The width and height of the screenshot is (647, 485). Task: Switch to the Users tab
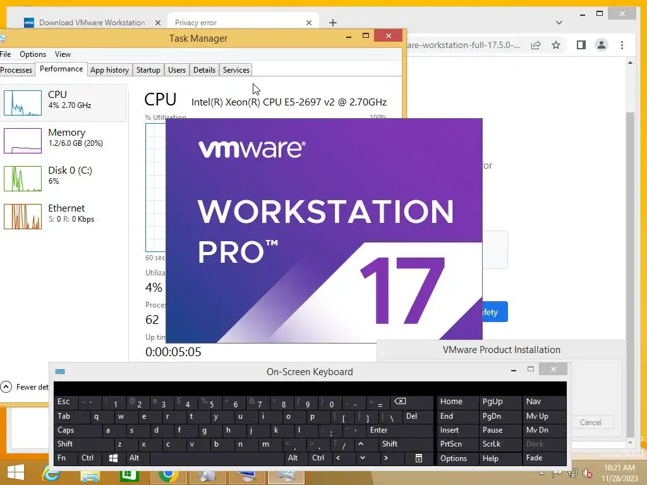click(177, 70)
